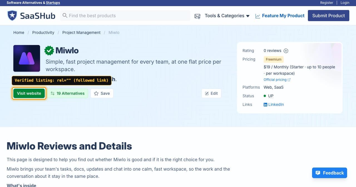
Task: Open the Project Management breadcrumb
Action: coord(81,33)
